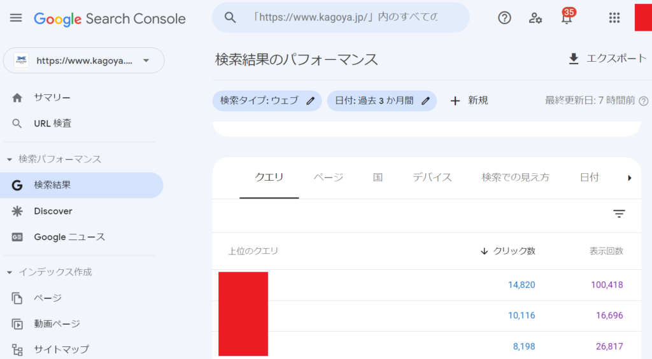The image size is (652, 359).
Task: Collapse the 検索パフォーマンス section
Action: click(x=9, y=159)
